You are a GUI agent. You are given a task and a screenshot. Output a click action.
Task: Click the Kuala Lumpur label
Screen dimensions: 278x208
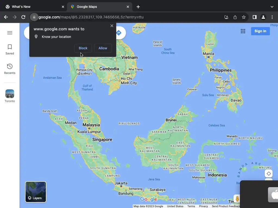click(89, 132)
